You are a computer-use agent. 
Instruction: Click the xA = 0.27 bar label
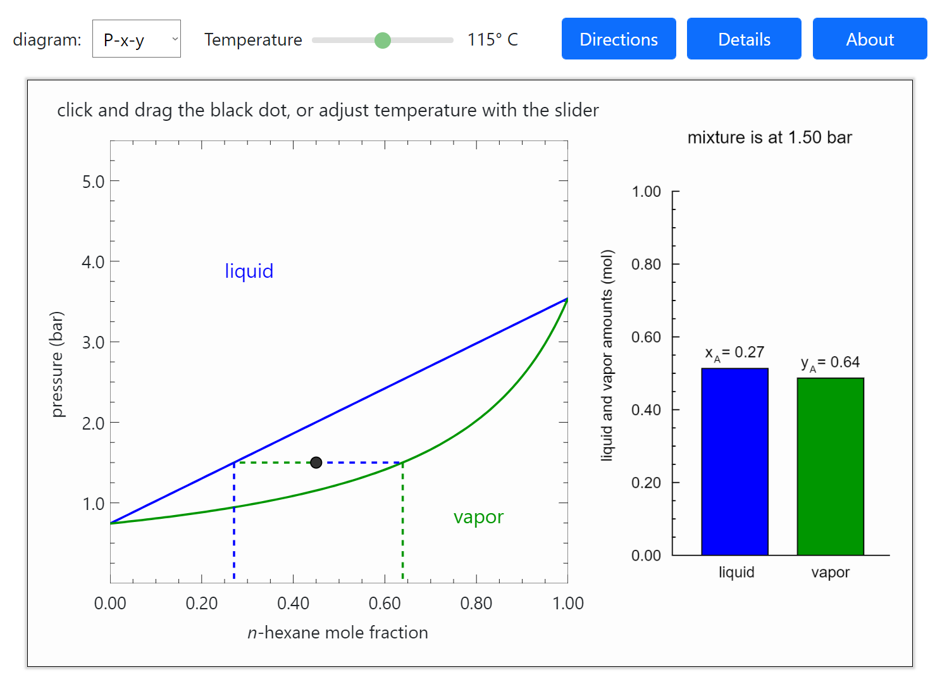734,353
